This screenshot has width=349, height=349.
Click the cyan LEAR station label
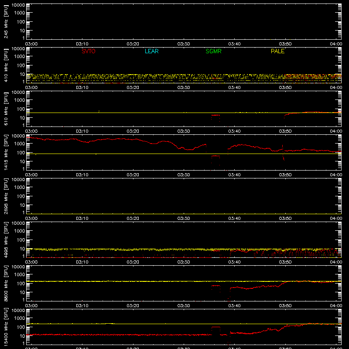coord(151,51)
